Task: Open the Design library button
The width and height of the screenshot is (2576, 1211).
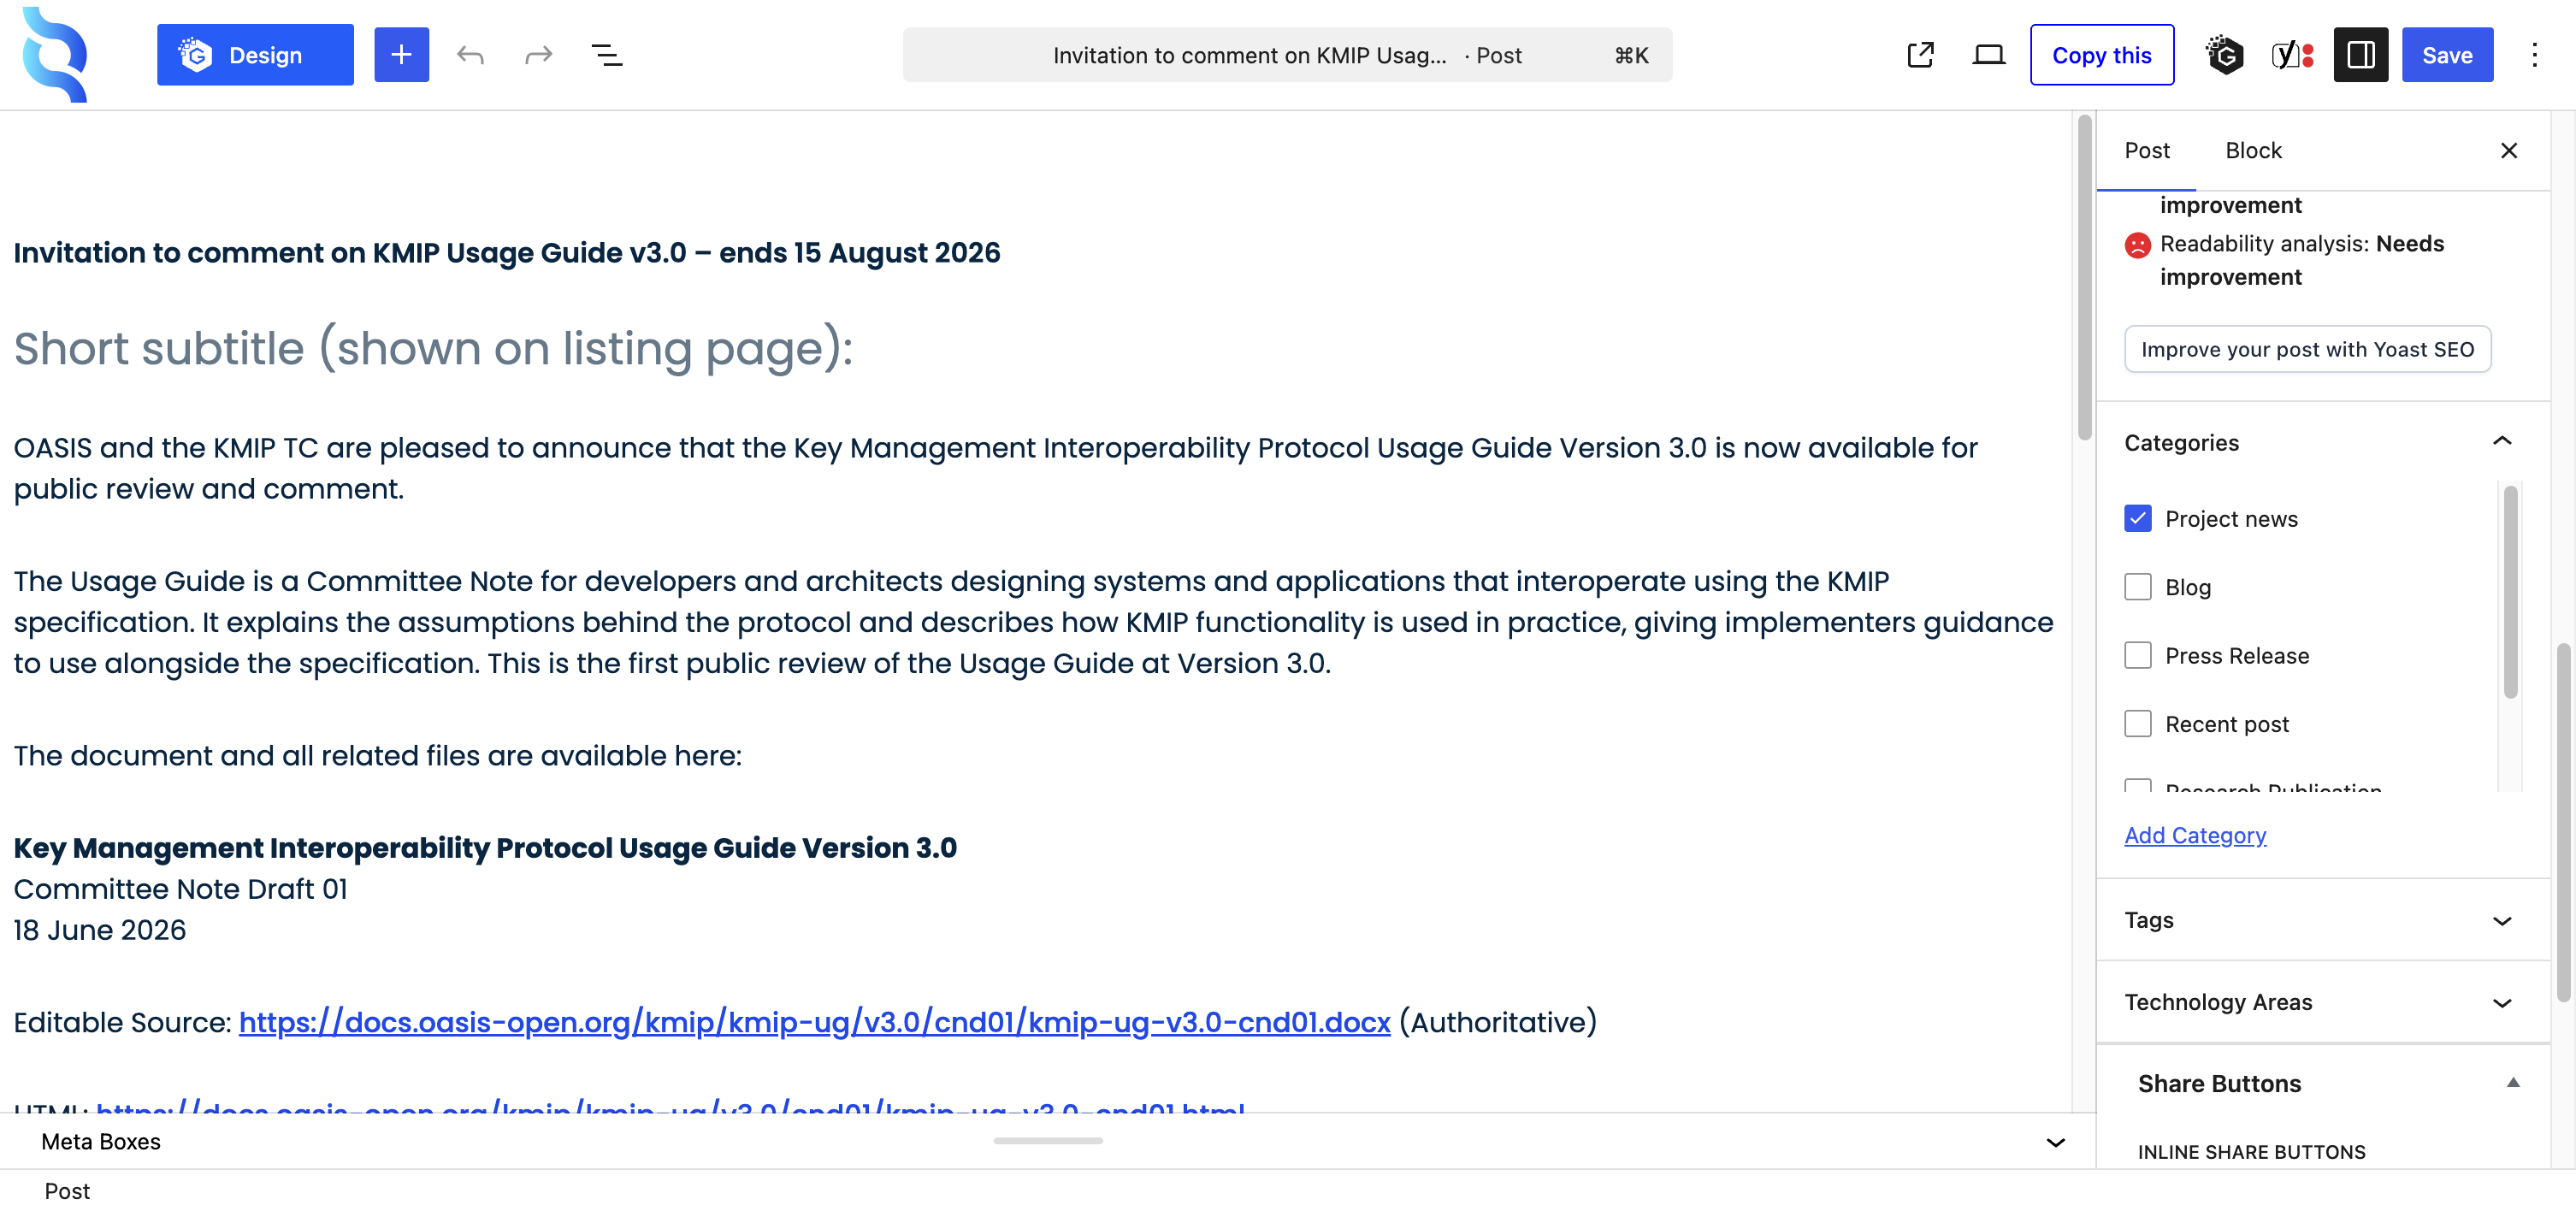Action: (x=255, y=55)
